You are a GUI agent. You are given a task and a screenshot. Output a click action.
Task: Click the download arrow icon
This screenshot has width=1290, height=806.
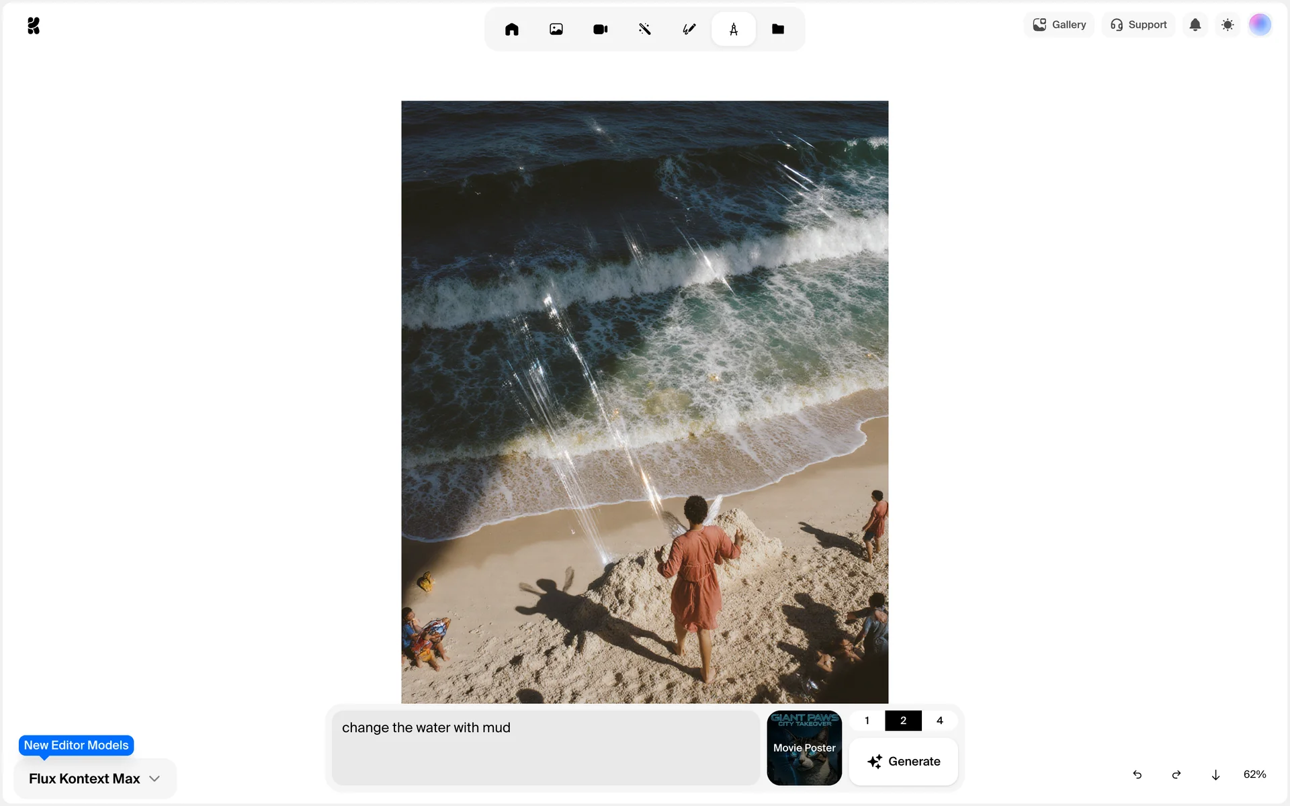[x=1215, y=774]
